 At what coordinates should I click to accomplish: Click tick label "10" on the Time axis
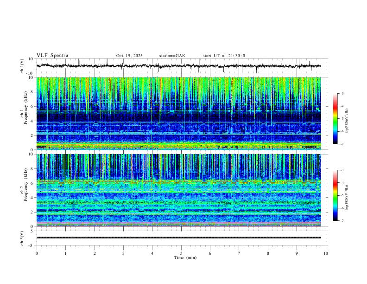point(326,253)
